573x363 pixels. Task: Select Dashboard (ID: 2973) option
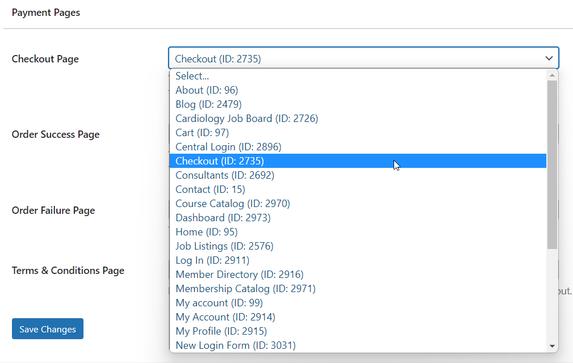[x=358, y=218]
